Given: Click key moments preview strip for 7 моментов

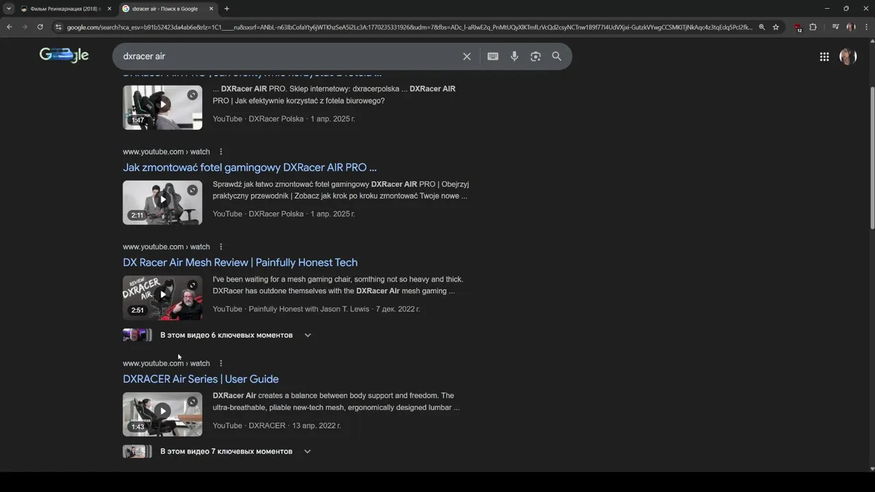Looking at the screenshot, I should coord(137,452).
